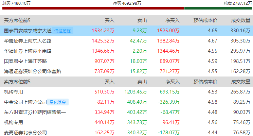
Task: Click estimated cost 4.59
Action: [213, 61]
